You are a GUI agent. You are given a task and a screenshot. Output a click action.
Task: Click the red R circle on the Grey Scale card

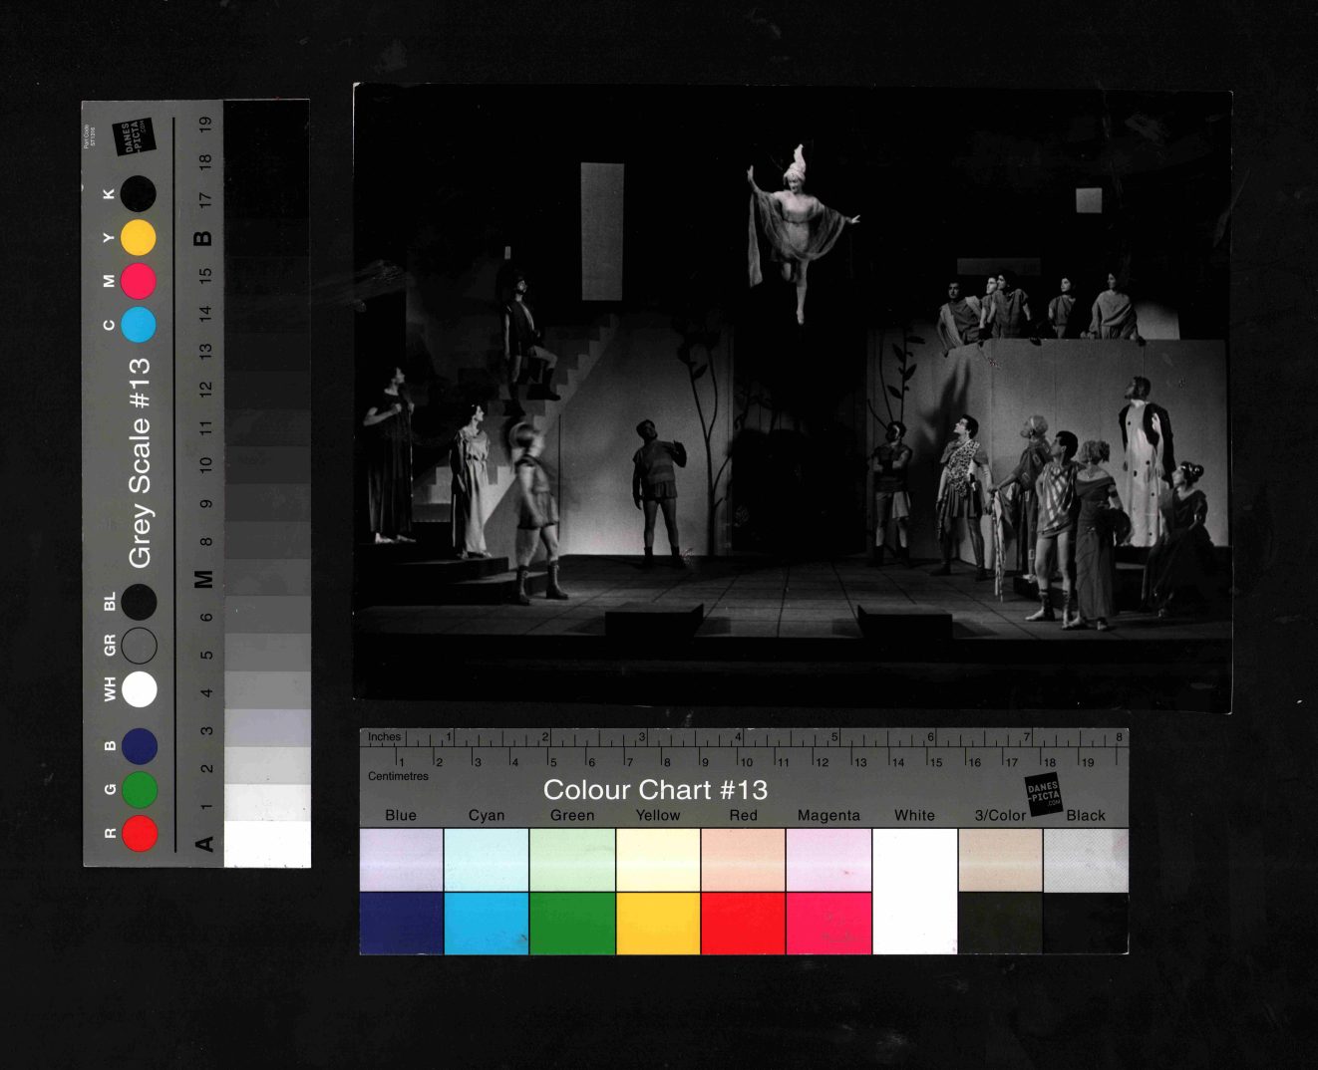[x=140, y=833]
